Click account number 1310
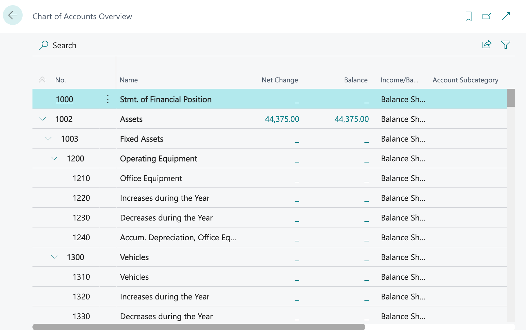This screenshot has height=336, width=526. 81,277
